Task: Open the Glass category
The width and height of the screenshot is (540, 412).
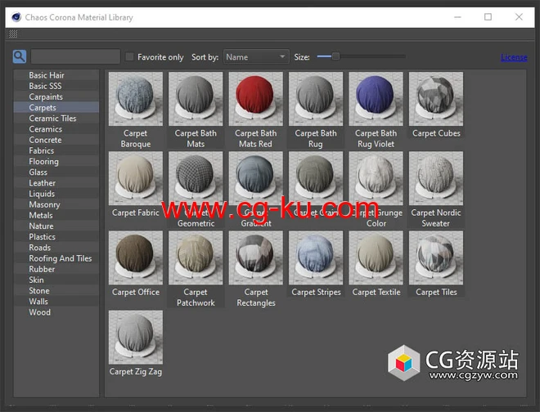Action: (x=56, y=172)
